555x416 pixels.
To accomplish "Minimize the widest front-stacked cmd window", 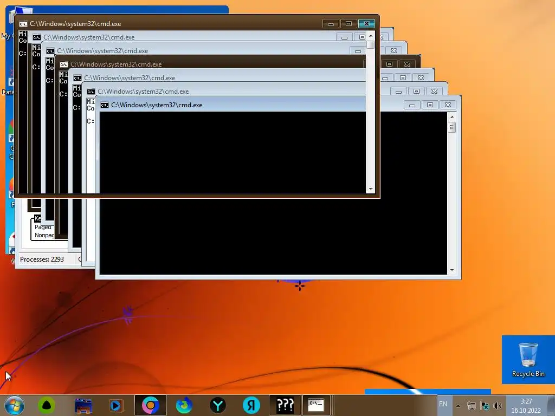I will [x=412, y=105].
